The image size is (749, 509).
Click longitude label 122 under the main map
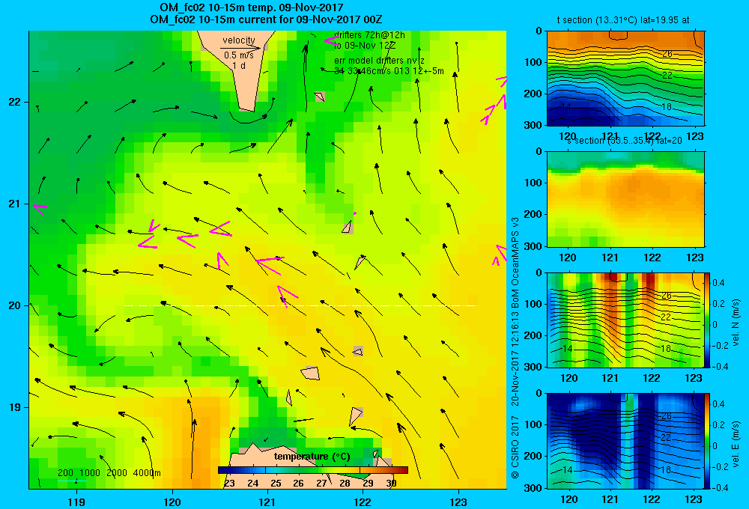363,502
